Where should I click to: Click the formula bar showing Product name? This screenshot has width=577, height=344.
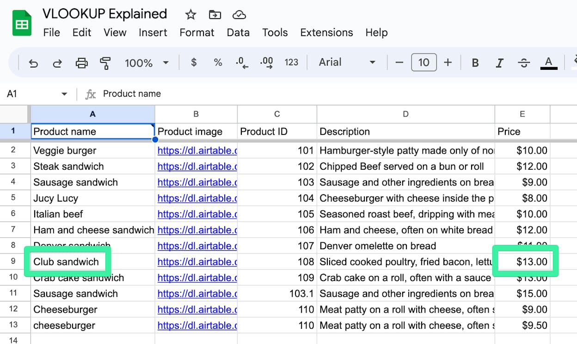point(132,94)
